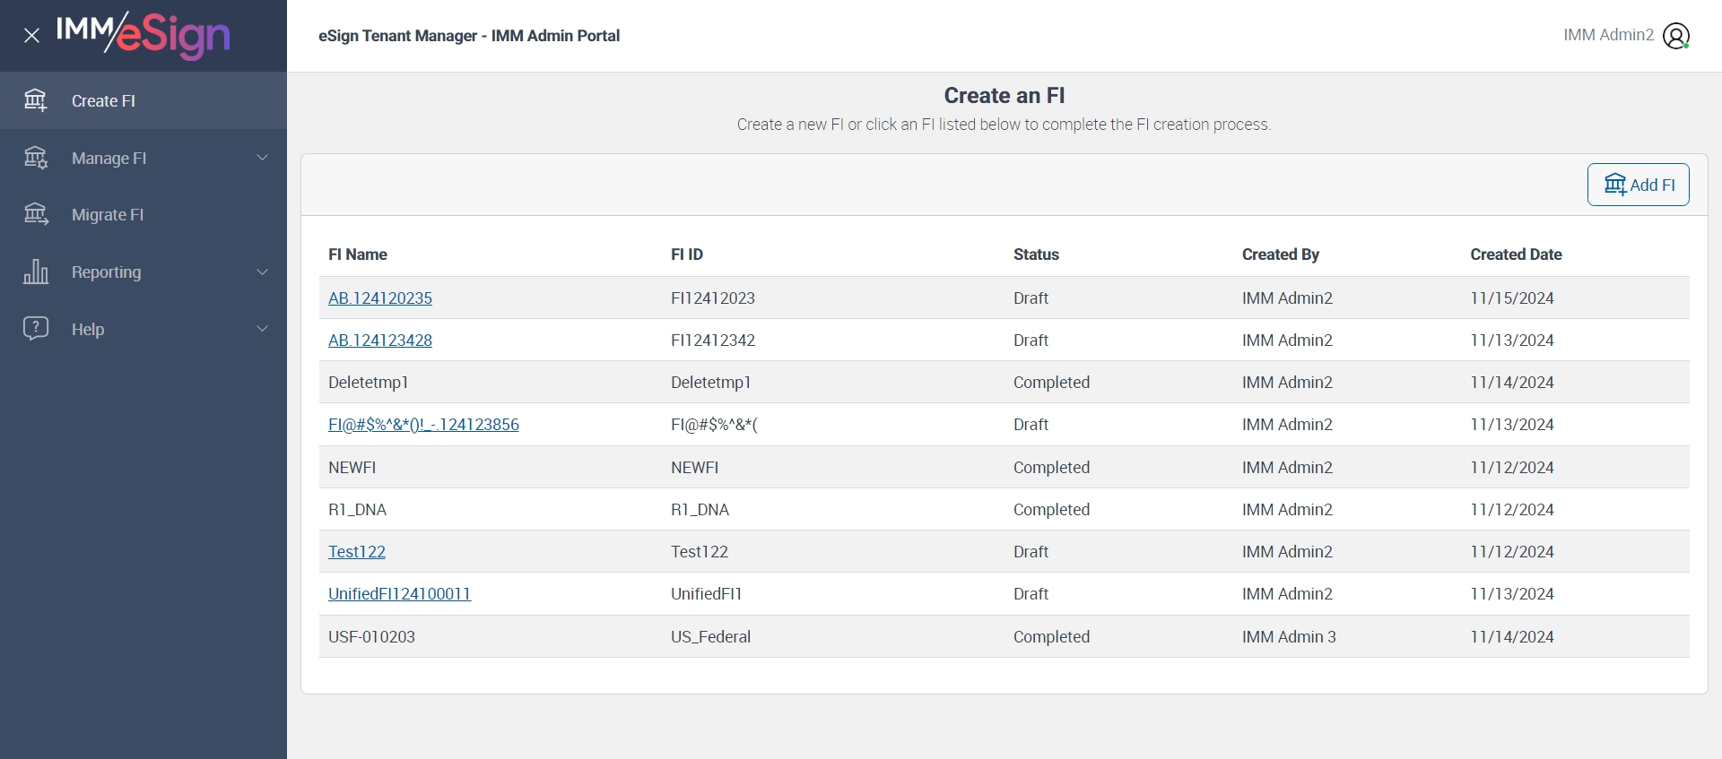Image resolution: width=1722 pixels, height=759 pixels.
Task: Click the Migrate FI bank-arrow icon
Action: (x=36, y=214)
